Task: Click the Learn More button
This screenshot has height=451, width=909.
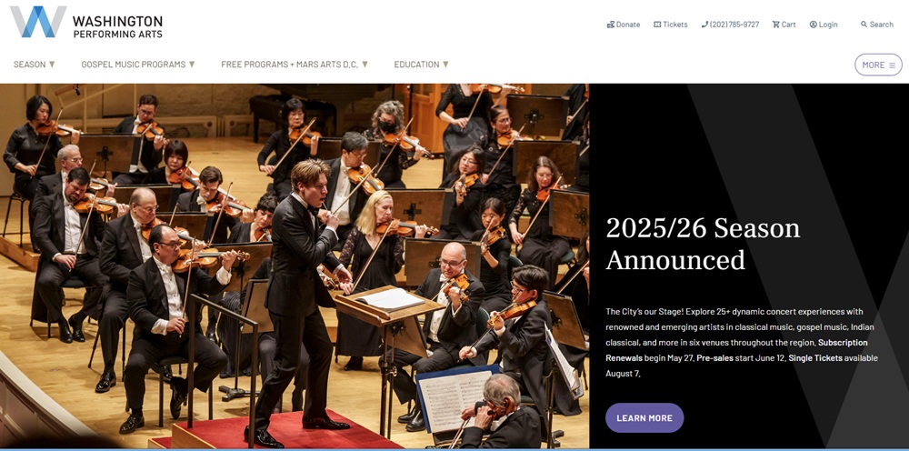Action: tap(644, 418)
